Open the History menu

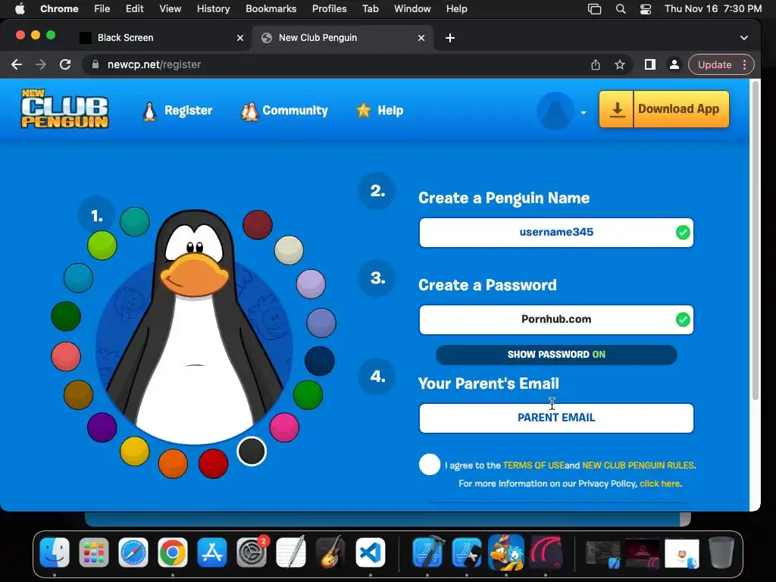(x=213, y=9)
